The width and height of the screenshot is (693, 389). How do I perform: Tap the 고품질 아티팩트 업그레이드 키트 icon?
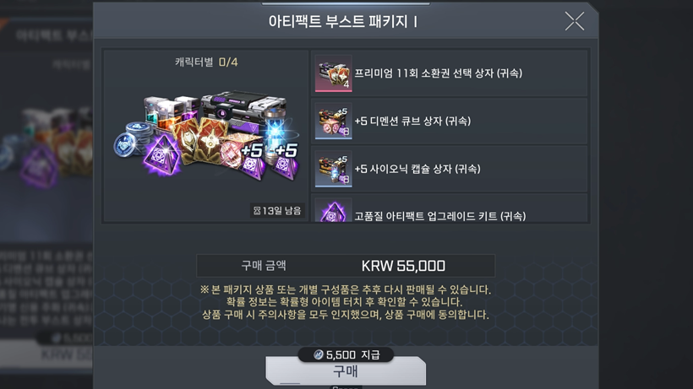[334, 210]
